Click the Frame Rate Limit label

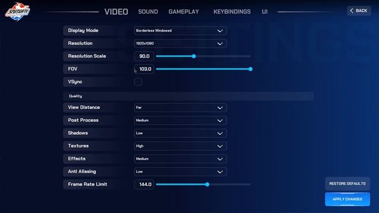tap(88, 184)
